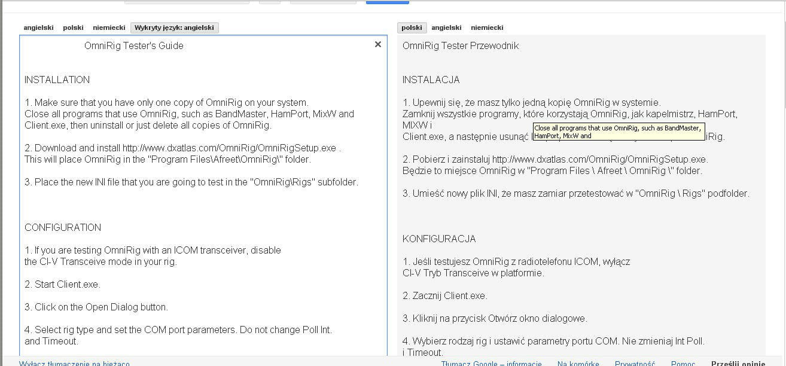Click the 'CONFIGURATION' heading in the source text
The width and height of the screenshot is (786, 366).
[x=63, y=228]
